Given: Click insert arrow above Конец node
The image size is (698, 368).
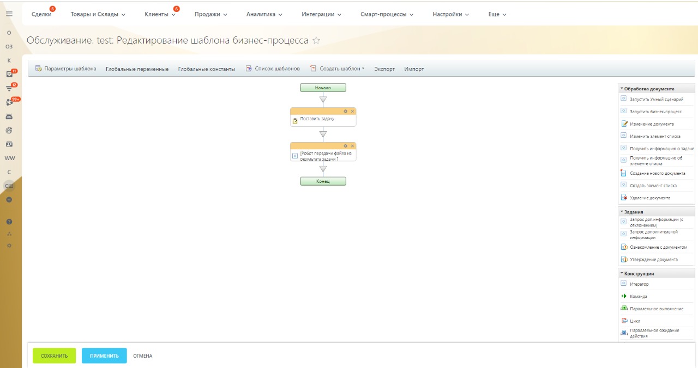Looking at the screenshot, I should point(323,169).
